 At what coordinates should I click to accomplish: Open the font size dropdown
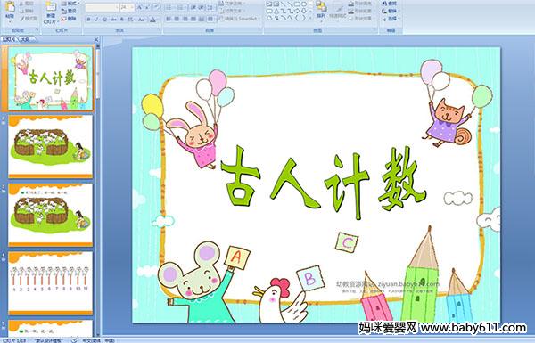132,7
